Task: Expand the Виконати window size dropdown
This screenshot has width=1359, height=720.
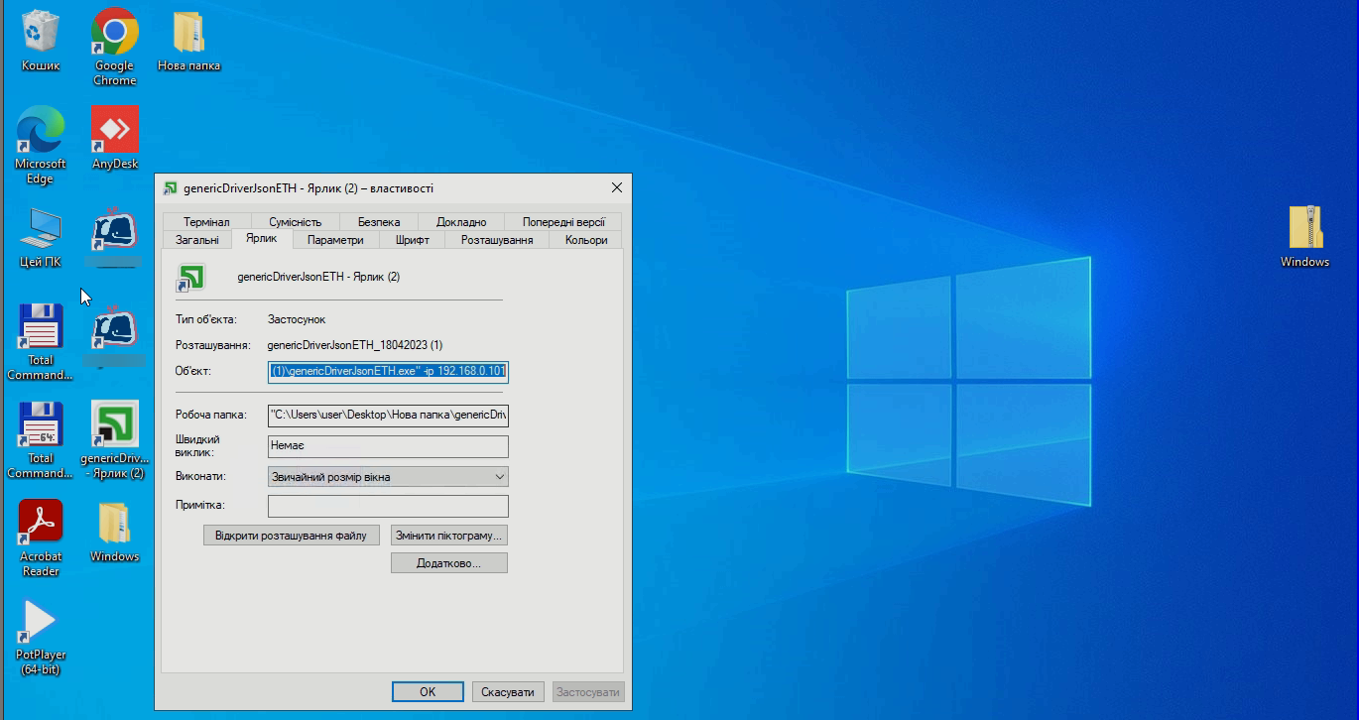Action: (x=388, y=477)
